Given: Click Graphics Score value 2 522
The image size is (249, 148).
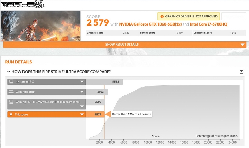Looking at the screenshot, I should (x=126, y=33).
